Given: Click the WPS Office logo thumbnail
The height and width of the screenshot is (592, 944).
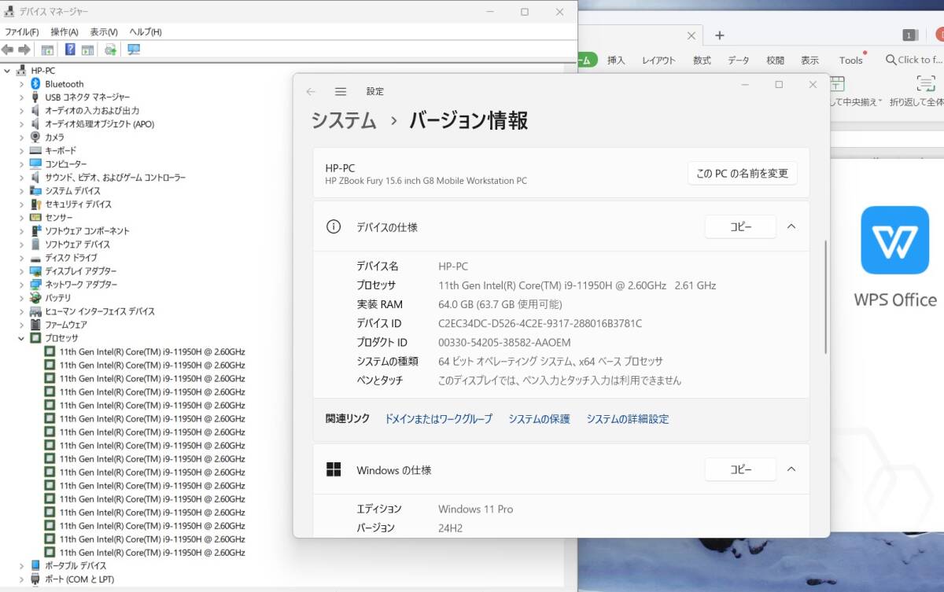Looking at the screenshot, I should tap(894, 240).
